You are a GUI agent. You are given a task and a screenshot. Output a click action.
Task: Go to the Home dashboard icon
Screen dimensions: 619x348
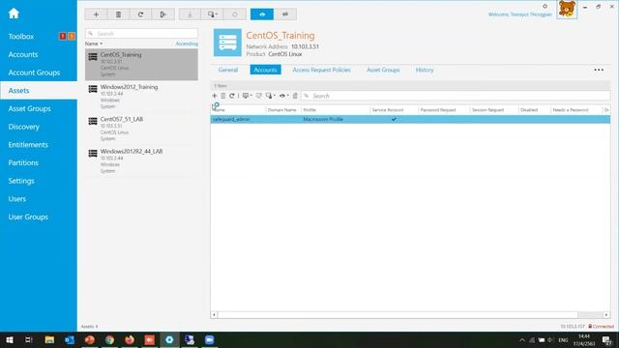coord(14,14)
